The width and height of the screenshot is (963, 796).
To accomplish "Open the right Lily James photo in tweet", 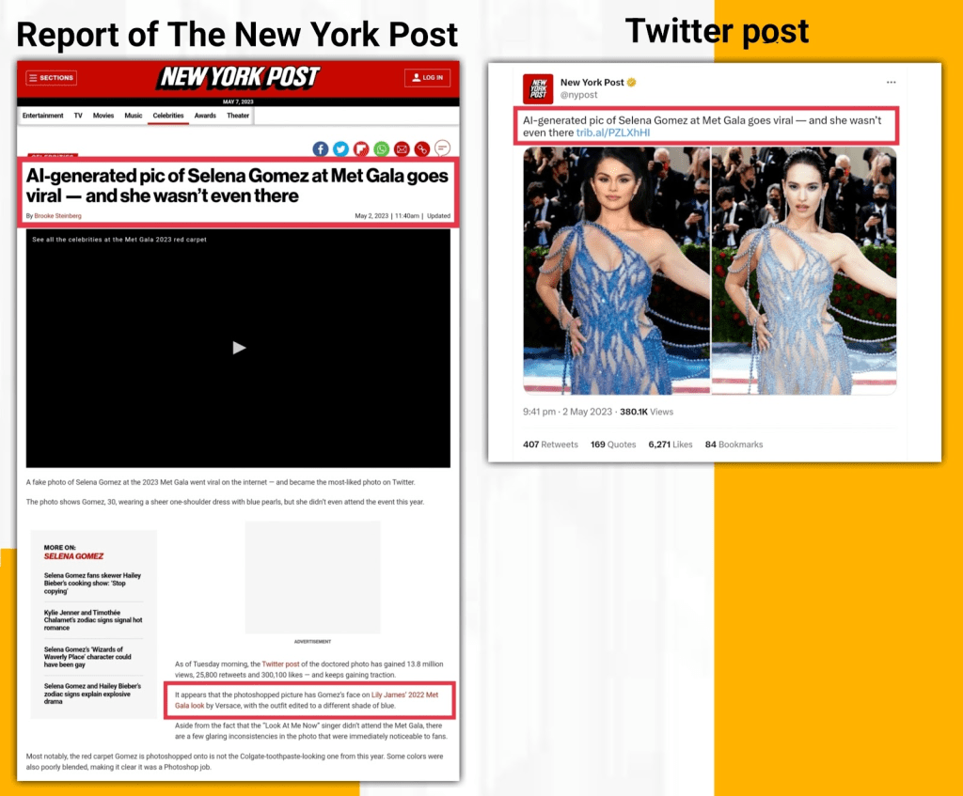I will 804,270.
